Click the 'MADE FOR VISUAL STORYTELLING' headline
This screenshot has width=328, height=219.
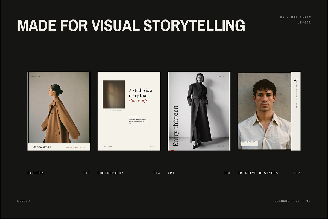pos(131,25)
